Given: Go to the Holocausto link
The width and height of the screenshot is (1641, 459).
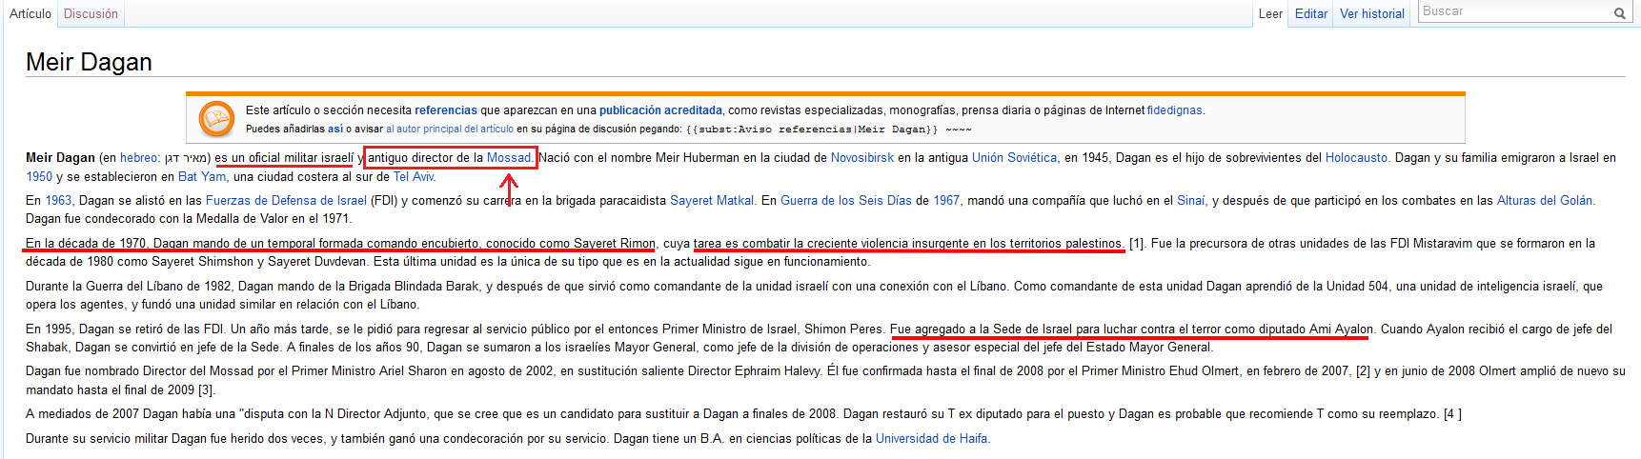Looking at the screenshot, I should tap(1356, 158).
